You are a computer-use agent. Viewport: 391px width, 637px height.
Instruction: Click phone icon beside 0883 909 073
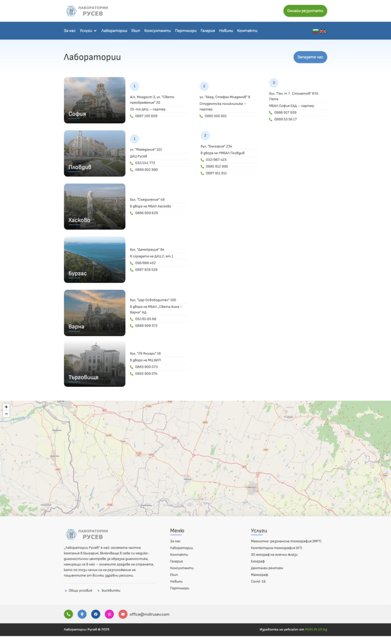(x=131, y=367)
